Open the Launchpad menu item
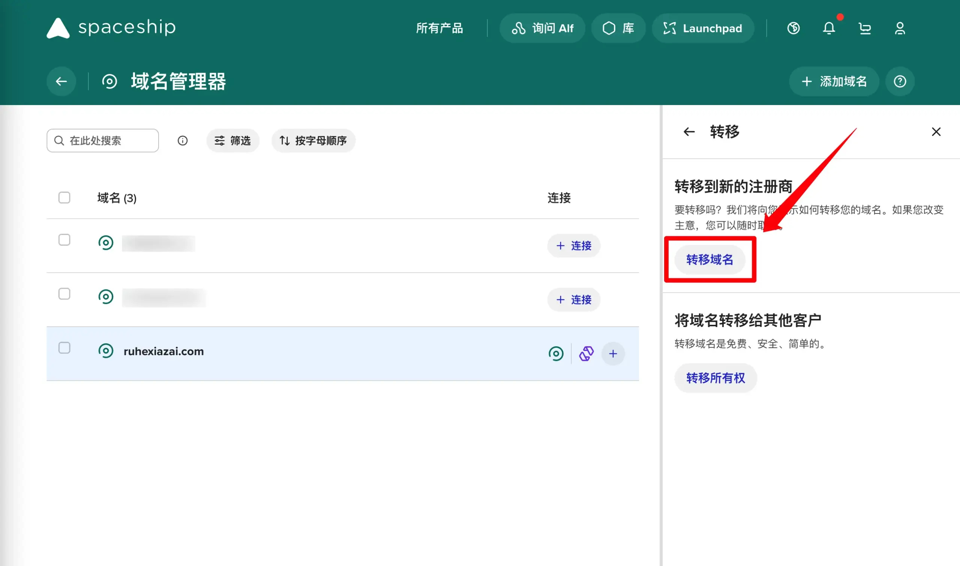Image resolution: width=960 pixels, height=566 pixels. [x=703, y=28]
